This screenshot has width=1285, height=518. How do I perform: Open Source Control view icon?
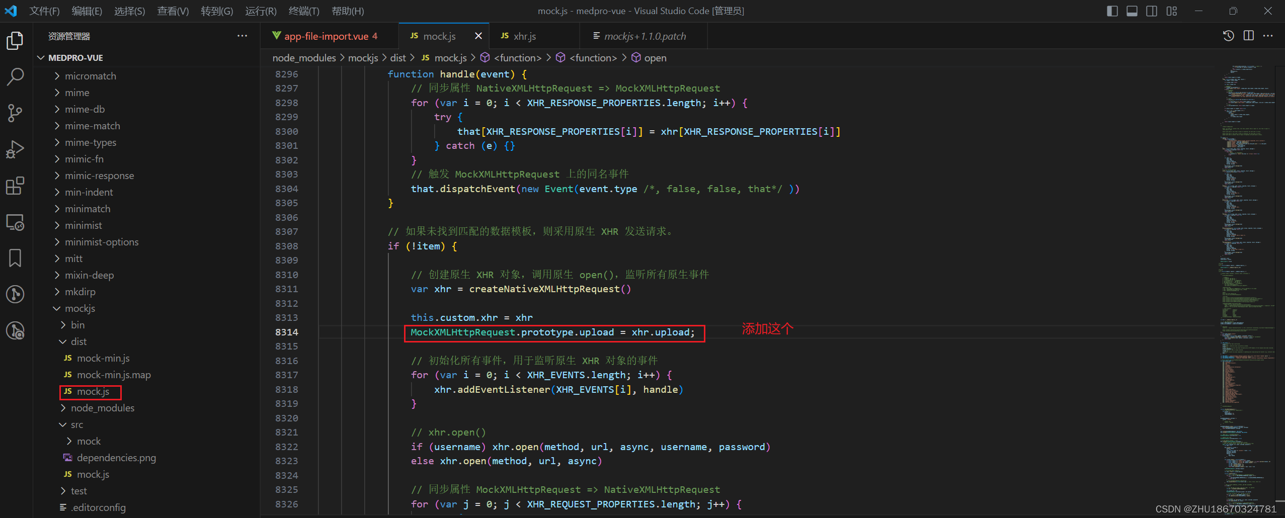pyautogui.click(x=15, y=113)
